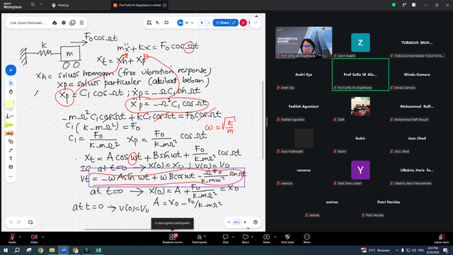Screen dimensions: 453x255
Task: Open the whiteboard globe access icon
Action: click(x=64, y=23)
